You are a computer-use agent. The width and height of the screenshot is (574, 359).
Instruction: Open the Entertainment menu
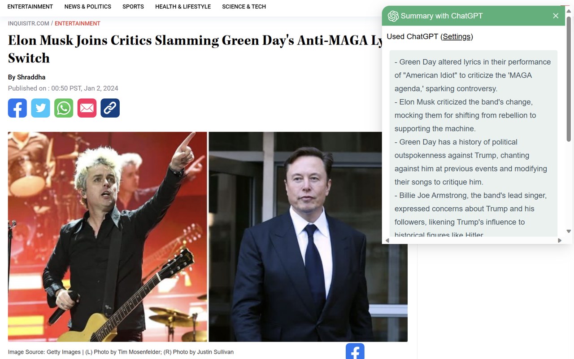point(30,7)
